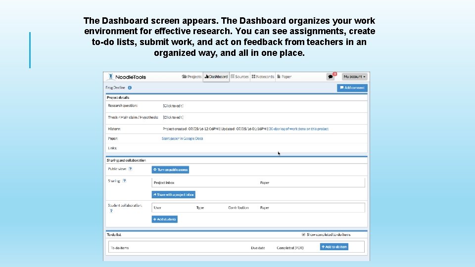This screenshot has height=267, width=475.
Task: Click Turn on public access button
Action: coord(170,170)
